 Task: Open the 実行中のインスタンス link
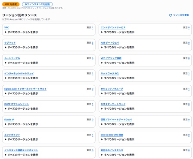point(112,150)
